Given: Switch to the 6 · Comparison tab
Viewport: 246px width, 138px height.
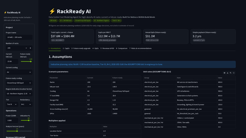Looking at the screenshot, I should (121, 48).
